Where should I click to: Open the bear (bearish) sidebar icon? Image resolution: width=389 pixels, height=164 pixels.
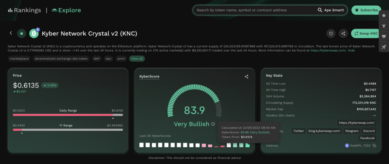pyautogui.click(x=384, y=36)
